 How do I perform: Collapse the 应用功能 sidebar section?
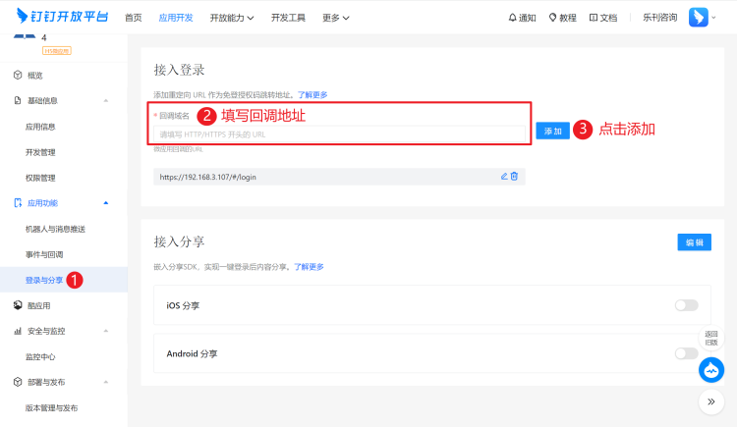(106, 202)
